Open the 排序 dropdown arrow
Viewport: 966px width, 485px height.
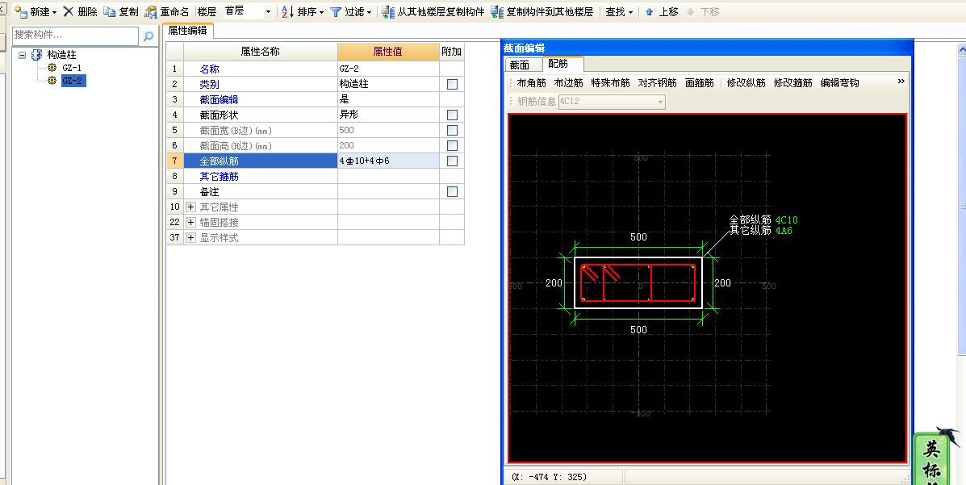[321, 12]
